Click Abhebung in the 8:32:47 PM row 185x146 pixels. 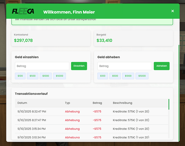coord(72,111)
